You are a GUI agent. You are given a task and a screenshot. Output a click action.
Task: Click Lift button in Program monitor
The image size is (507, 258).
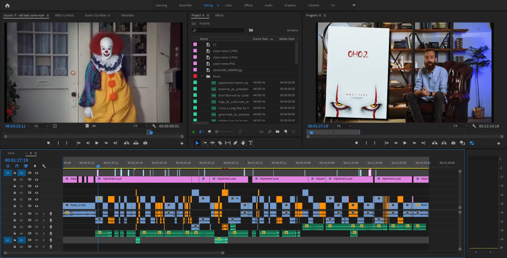tap(435, 143)
